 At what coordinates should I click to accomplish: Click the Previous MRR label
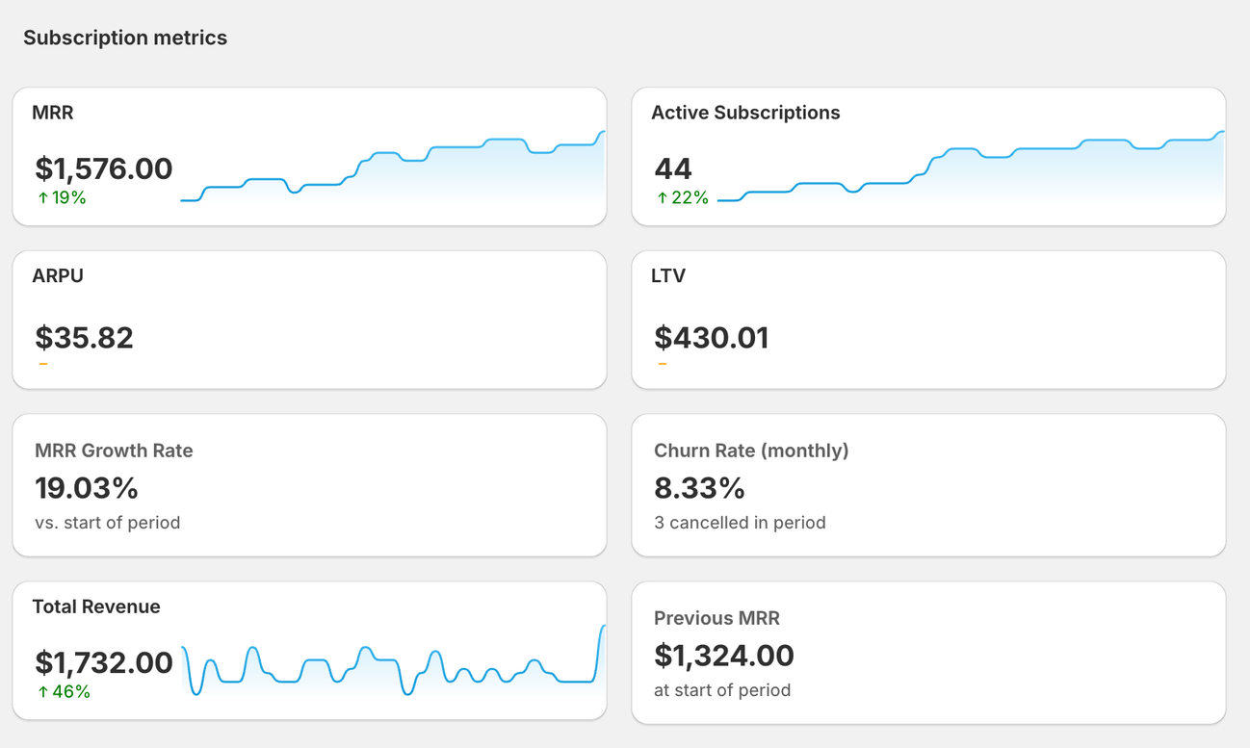[716, 618]
